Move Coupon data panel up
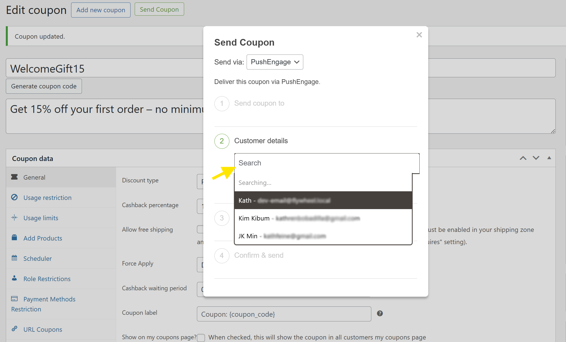The width and height of the screenshot is (566, 342). coord(523,158)
